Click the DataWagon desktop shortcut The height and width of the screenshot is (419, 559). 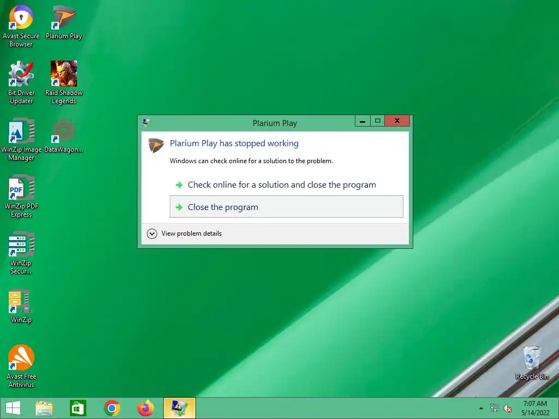[64, 135]
